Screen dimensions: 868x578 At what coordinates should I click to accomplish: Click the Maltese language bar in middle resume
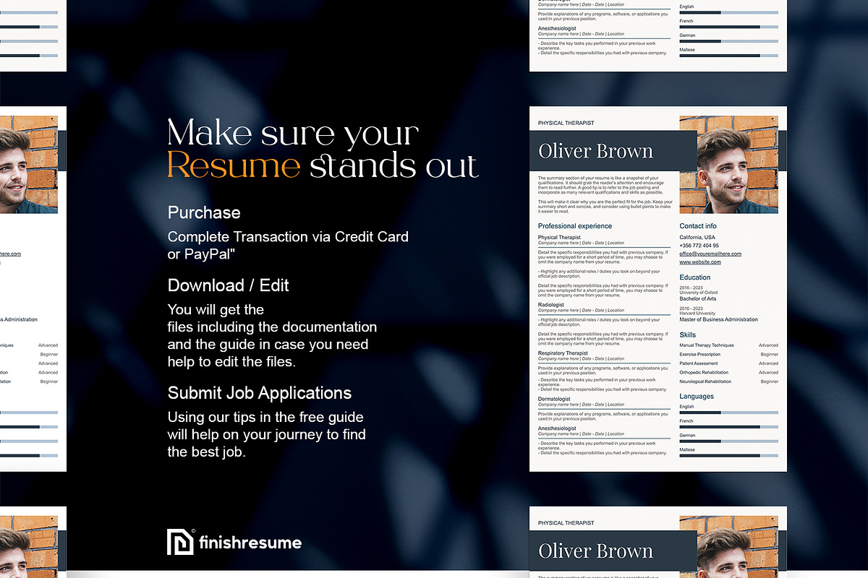tap(728, 455)
